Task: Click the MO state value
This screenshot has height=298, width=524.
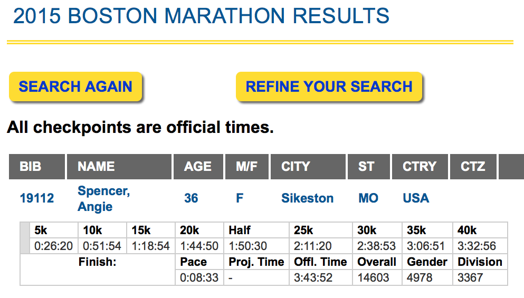Action: coord(368,198)
